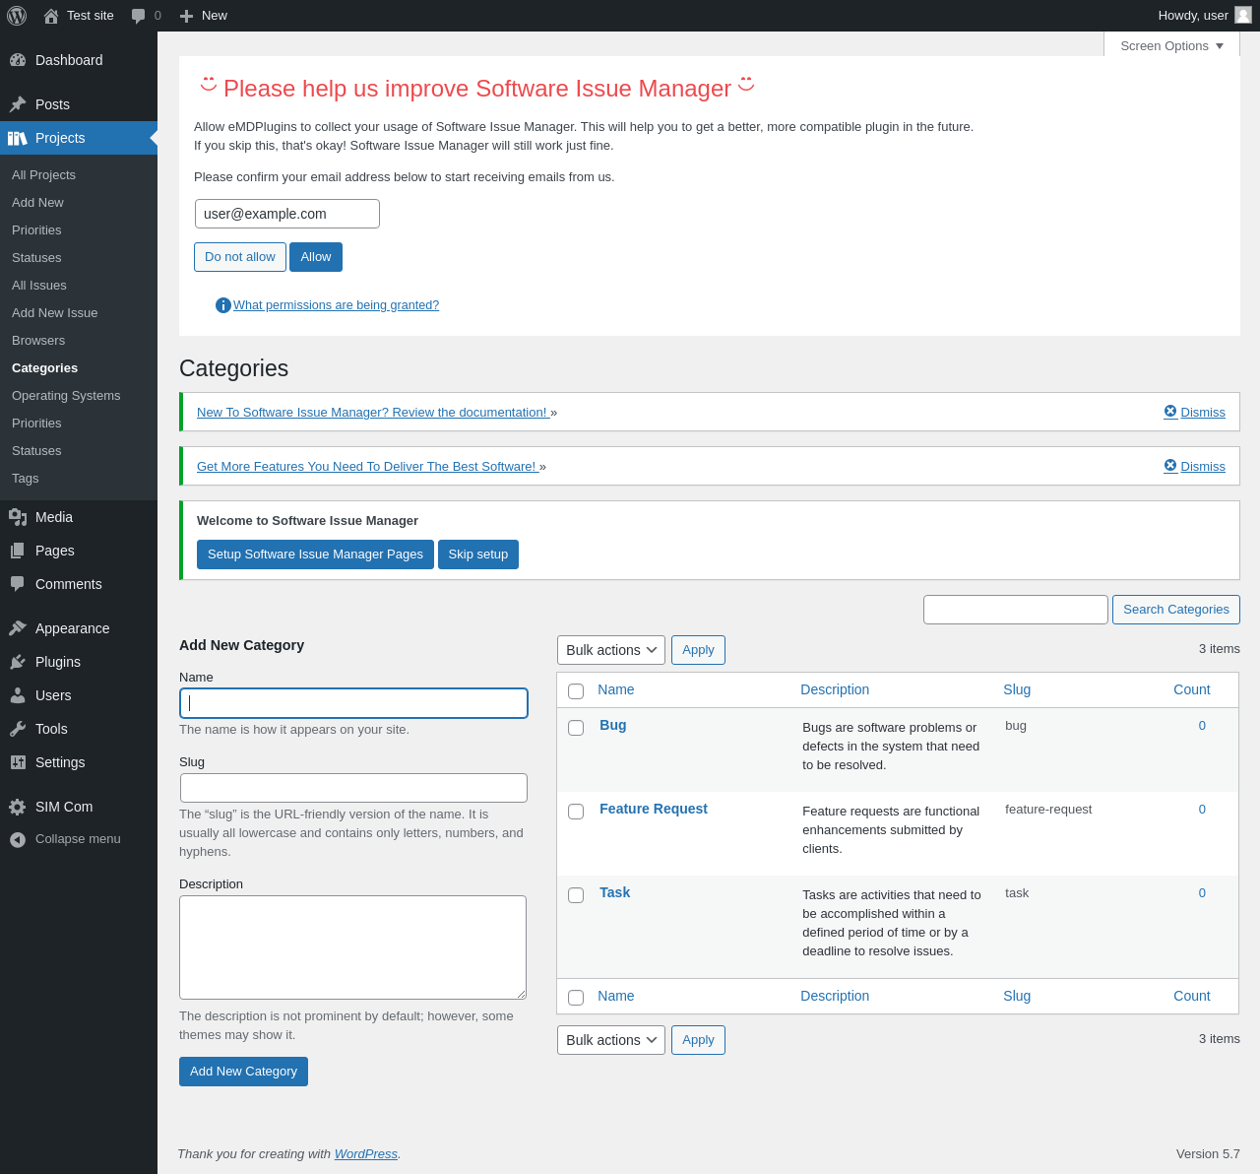Focus the category Name field
Screen dimensions: 1260x1174
point(353,703)
